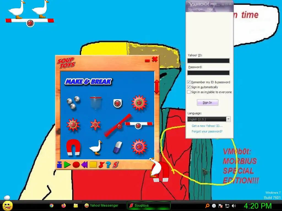Start play with green triangle button
Viewport: 282px width, 211px height.
click(x=67, y=165)
